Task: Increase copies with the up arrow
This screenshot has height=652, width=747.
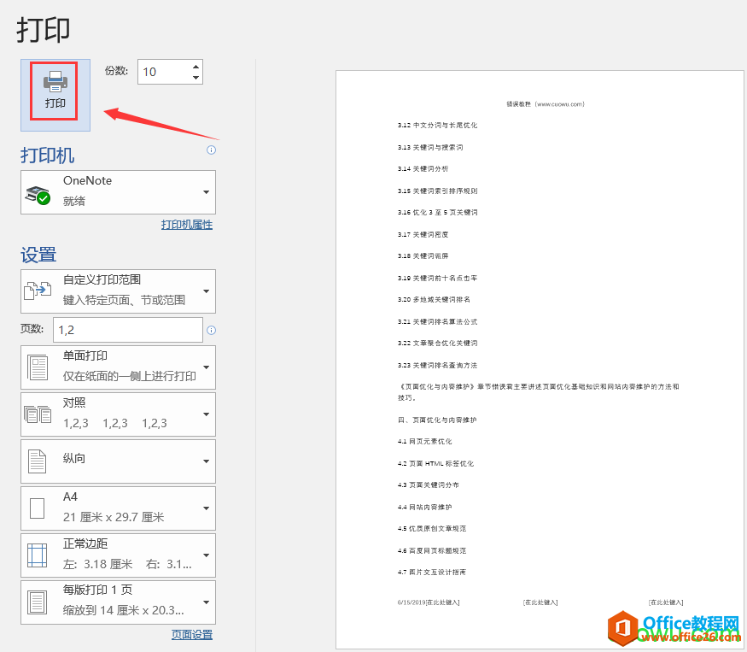Action: point(196,66)
